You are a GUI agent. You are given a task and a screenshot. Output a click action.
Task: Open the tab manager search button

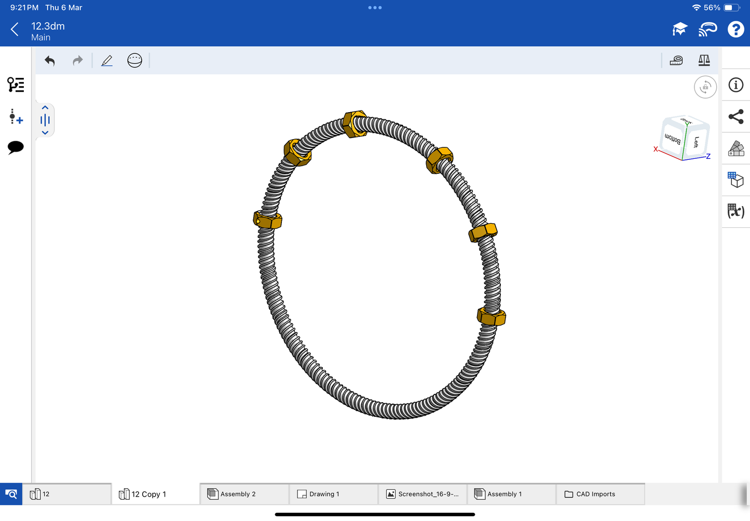11,494
